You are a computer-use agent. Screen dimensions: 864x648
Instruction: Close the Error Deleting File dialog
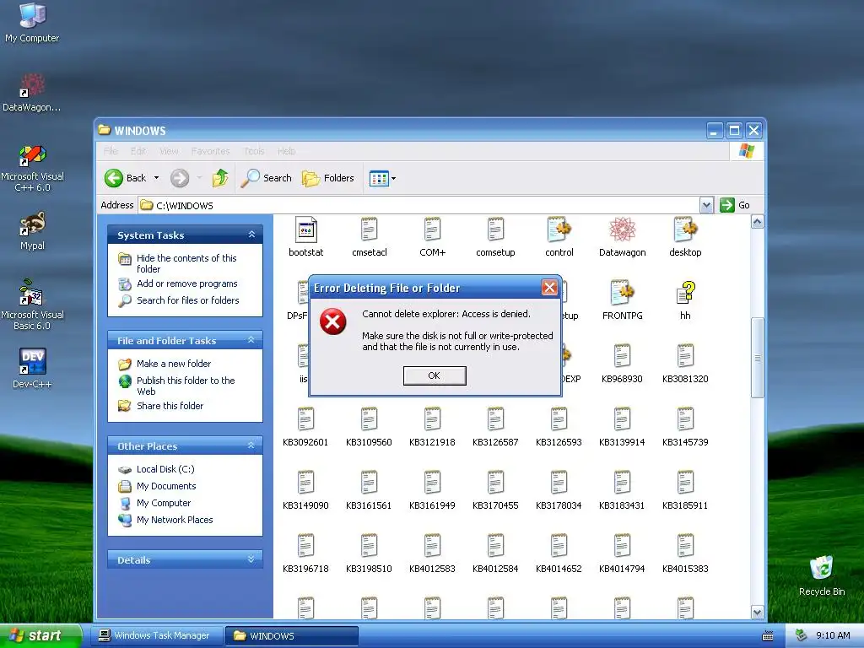point(548,287)
